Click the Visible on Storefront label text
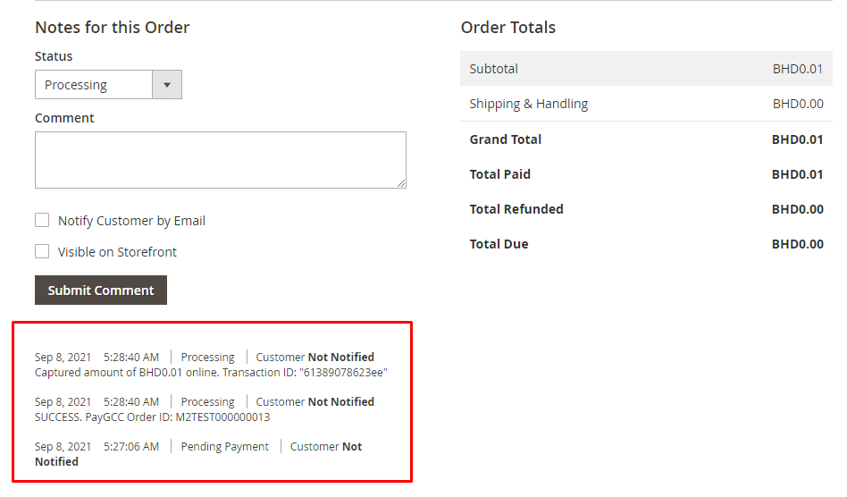847x497 pixels. [x=117, y=252]
